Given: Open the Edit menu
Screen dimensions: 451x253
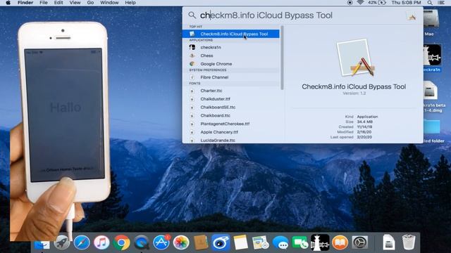Looking at the screenshot, I should tap(58, 3).
